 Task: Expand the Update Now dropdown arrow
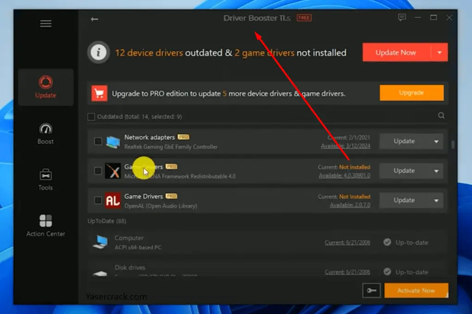coord(440,53)
